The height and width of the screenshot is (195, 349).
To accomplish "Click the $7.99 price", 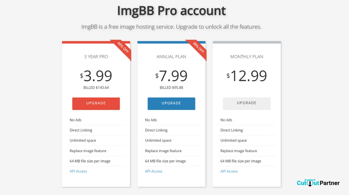I will click(172, 76).
